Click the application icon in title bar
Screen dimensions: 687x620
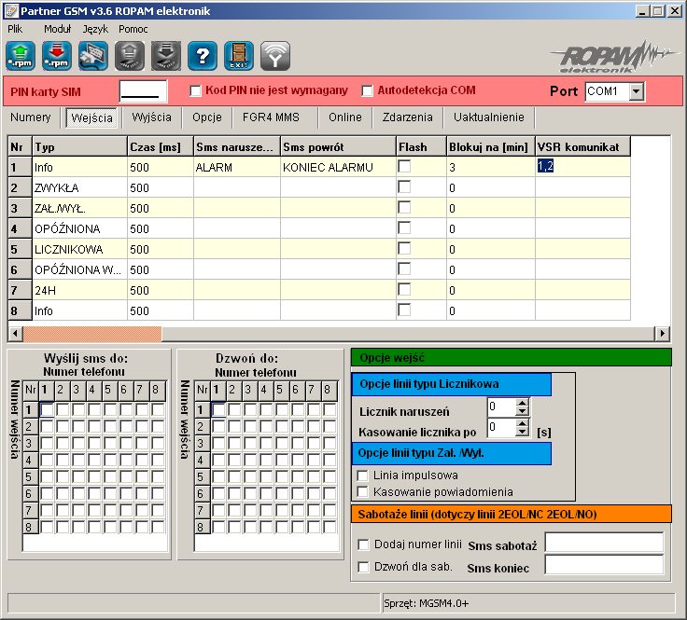(x=11, y=11)
